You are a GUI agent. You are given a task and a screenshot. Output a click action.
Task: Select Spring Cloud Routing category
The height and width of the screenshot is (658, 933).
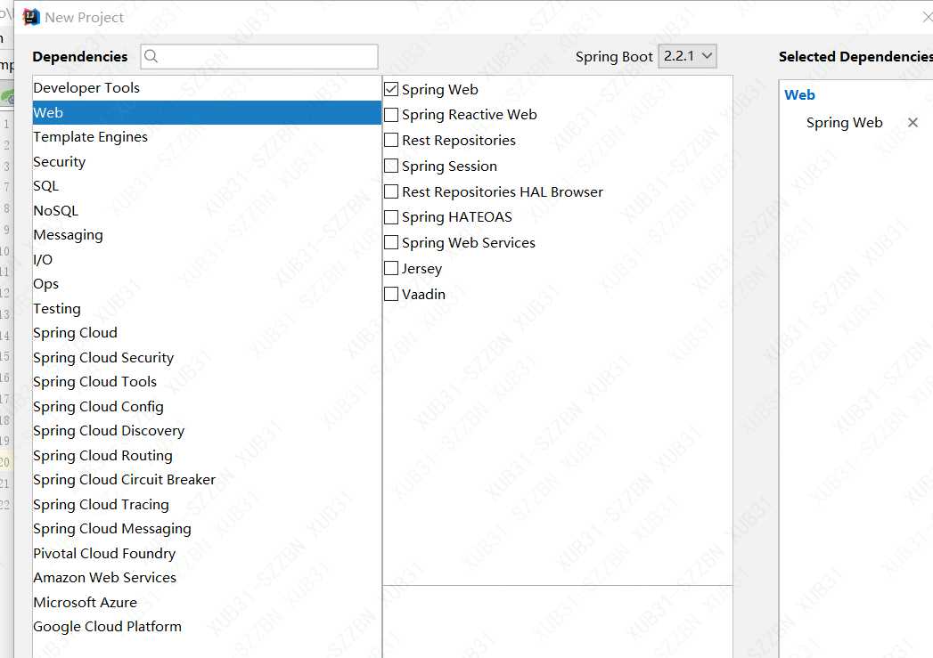coord(207,455)
